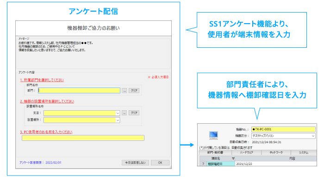The width and height of the screenshot is (324, 177).
Task: Open the 部門 browse button with ellipsis
Action: click(x=124, y=90)
